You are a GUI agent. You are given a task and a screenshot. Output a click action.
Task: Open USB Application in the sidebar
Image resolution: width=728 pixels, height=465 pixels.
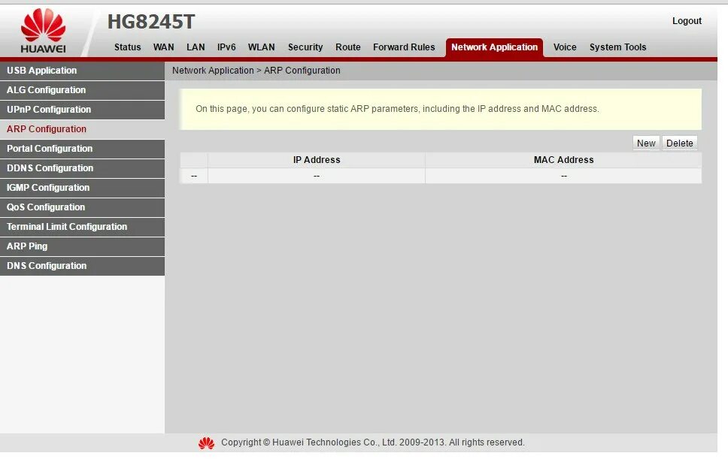(x=82, y=71)
